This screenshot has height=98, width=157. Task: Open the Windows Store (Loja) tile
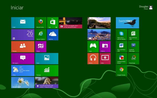[x=53, y=23]
